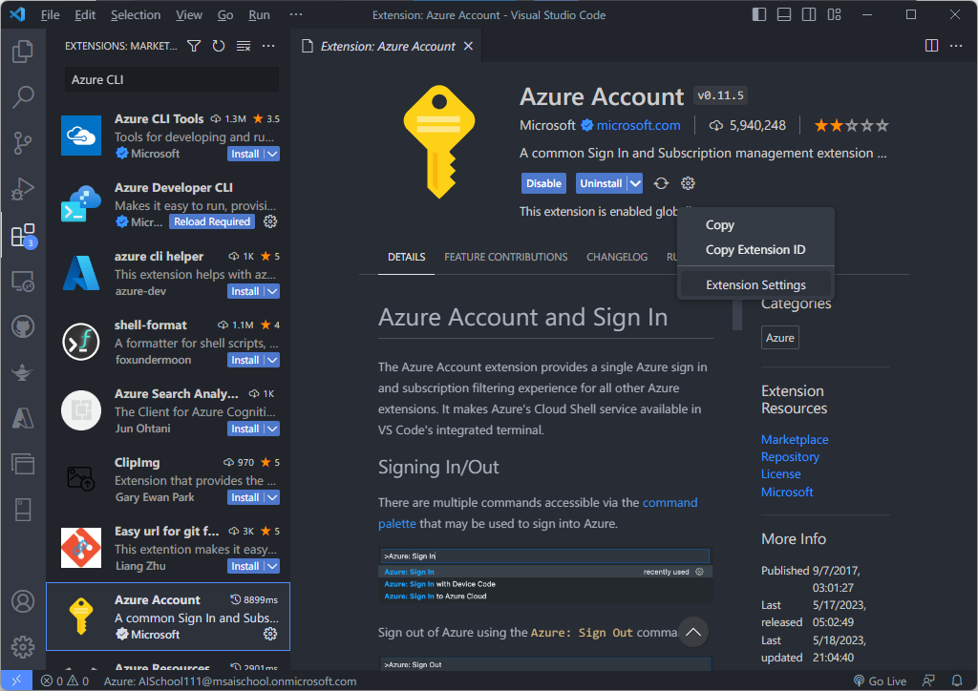Open the Search view in activity bar
Screen dimensions: 978x691
[23, 96]
